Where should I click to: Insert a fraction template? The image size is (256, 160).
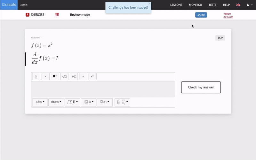pyautogui.click(x=36, y=76)
